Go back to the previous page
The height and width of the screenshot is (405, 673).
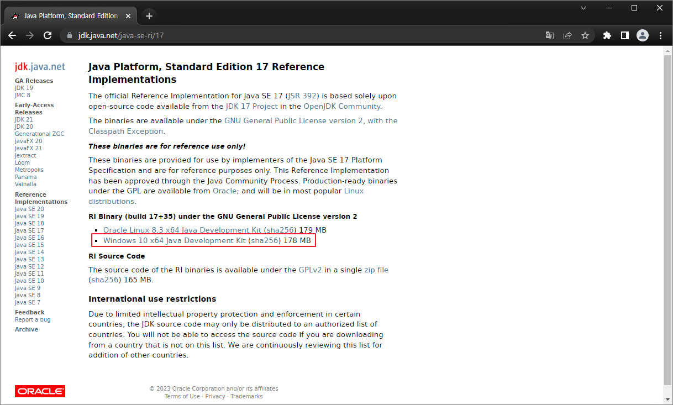click(x=12, y=35)
